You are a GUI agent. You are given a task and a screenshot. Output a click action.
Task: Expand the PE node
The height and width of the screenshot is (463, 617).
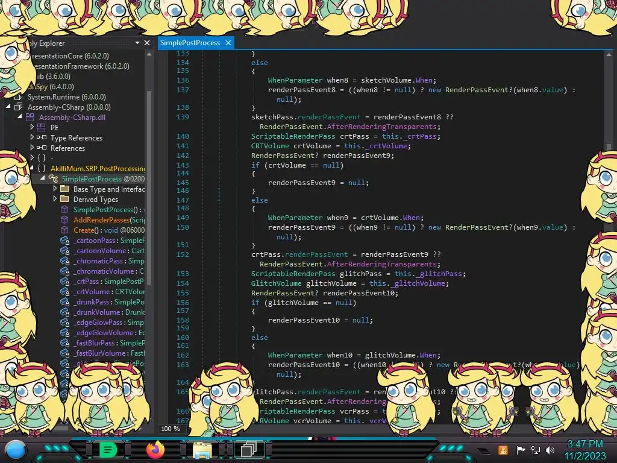tap(32, 127)
